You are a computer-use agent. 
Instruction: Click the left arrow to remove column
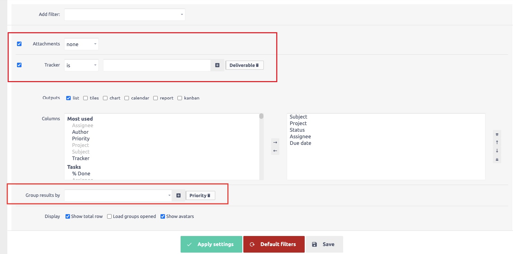point(275,151)
